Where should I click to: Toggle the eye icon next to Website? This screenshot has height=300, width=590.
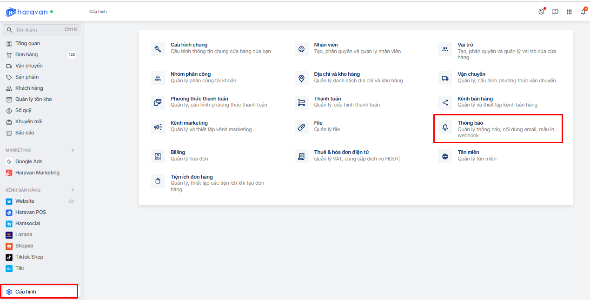tap(72, 201)
